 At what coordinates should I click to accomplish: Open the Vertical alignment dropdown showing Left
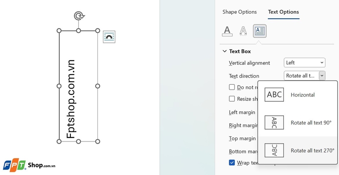pos(304,63)
